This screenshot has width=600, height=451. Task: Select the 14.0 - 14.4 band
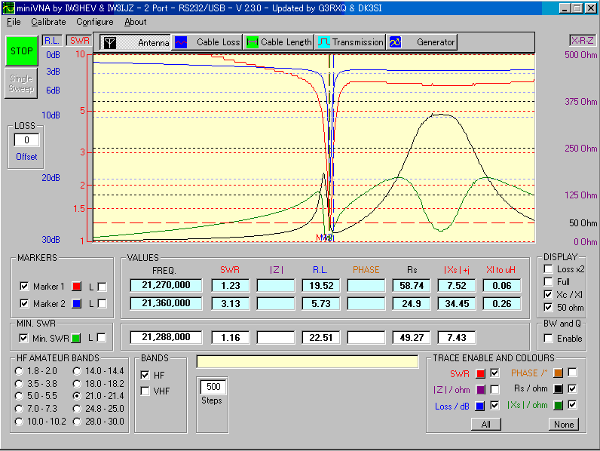coord(78,371)
